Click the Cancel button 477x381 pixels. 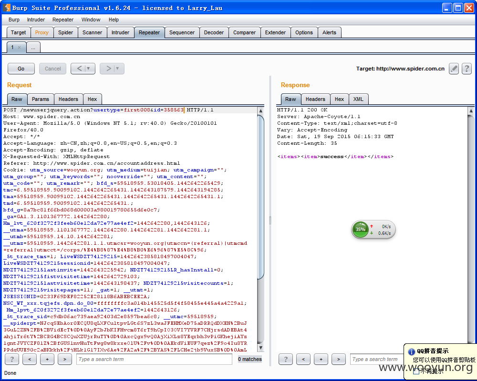[x=52, y=69]
